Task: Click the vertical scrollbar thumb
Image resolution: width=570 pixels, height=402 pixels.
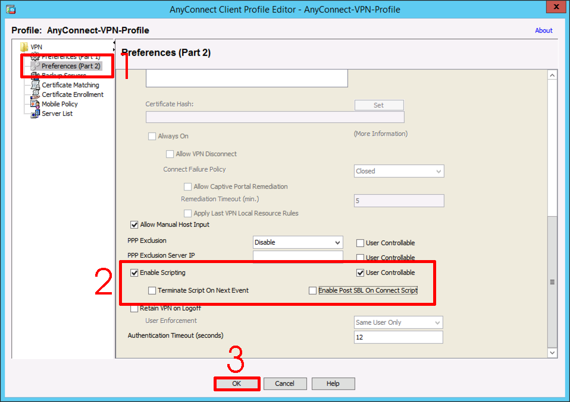Action: click(552, 282)
